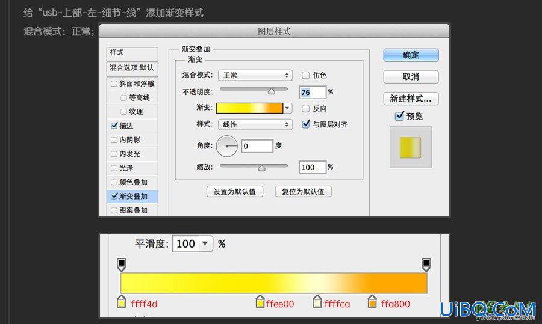Select the ffa800 orange color stop
Viewport: 542px width, 324px height.
[x=372, y=301]
